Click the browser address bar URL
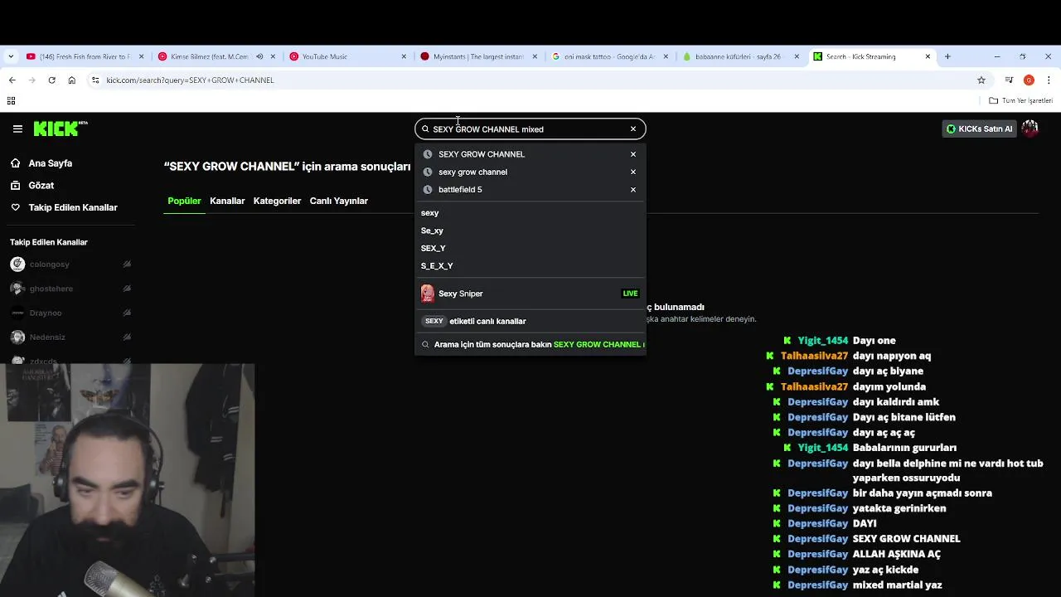 point(190,80)
